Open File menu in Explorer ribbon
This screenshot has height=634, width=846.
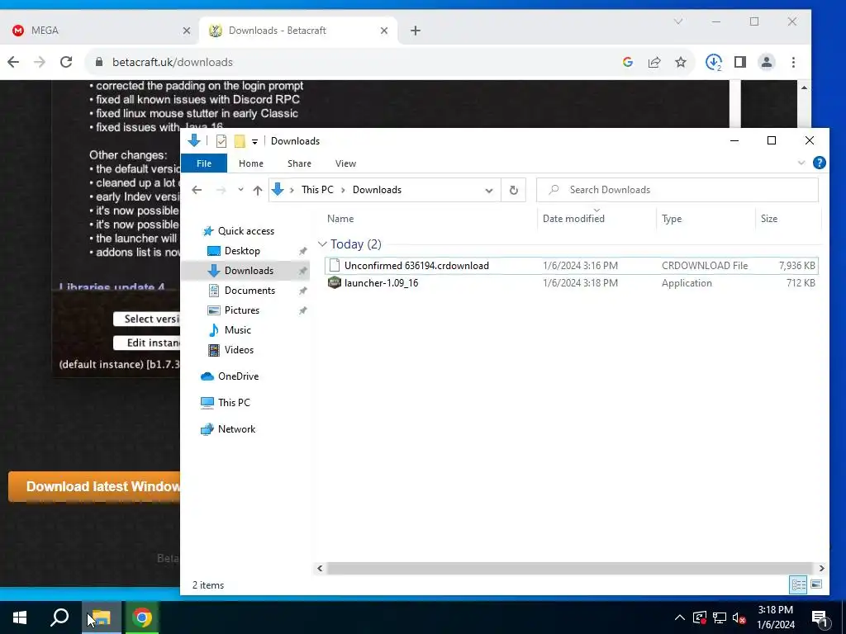coord(204,163)
